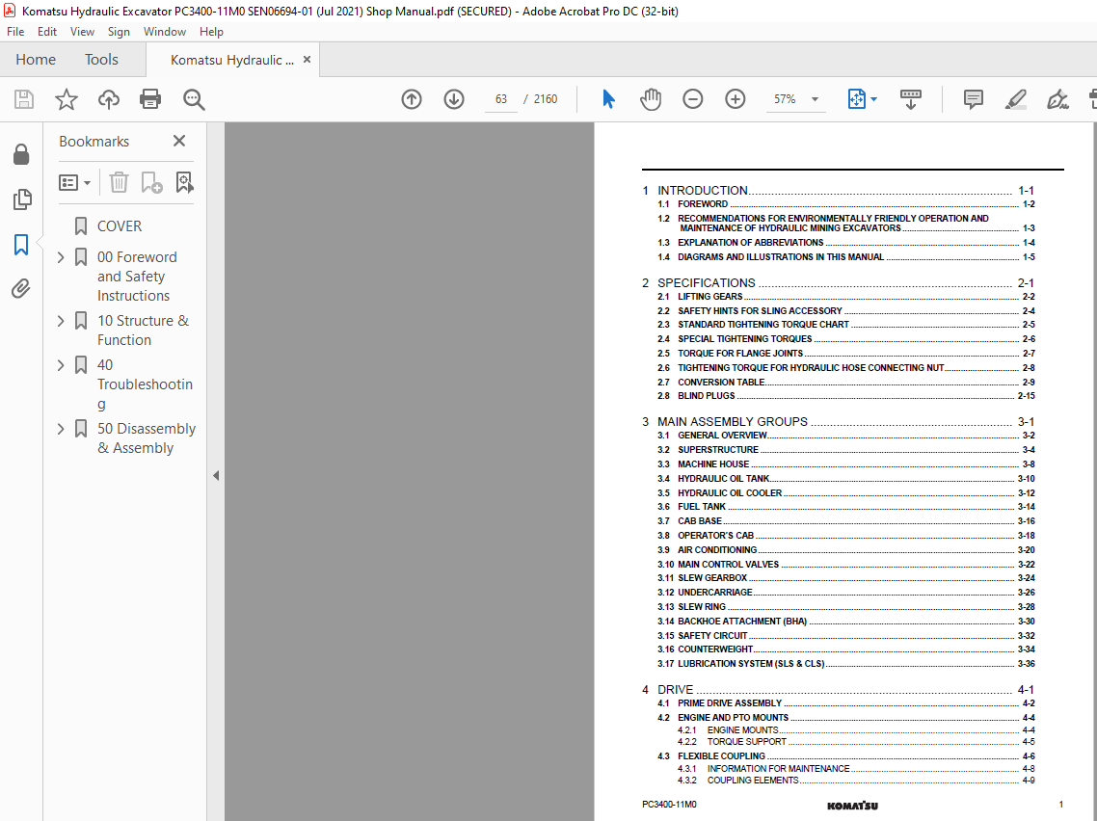Open 4.3 FLEXIBLE COUPLING entry
The height and width of the screenshot is (821, 1097).
click(x=845, y=756)
